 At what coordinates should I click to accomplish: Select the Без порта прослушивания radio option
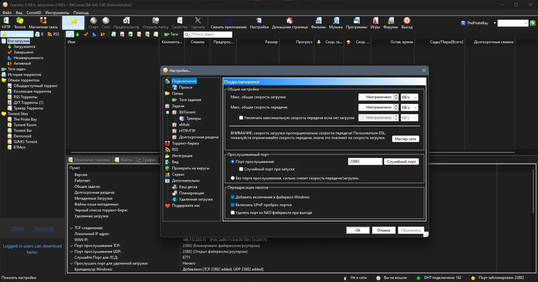pos(233,178)
